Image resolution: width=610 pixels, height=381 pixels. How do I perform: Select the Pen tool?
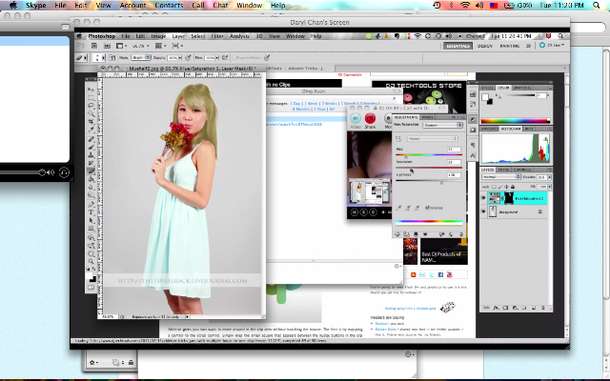click(x=91, y=205)
